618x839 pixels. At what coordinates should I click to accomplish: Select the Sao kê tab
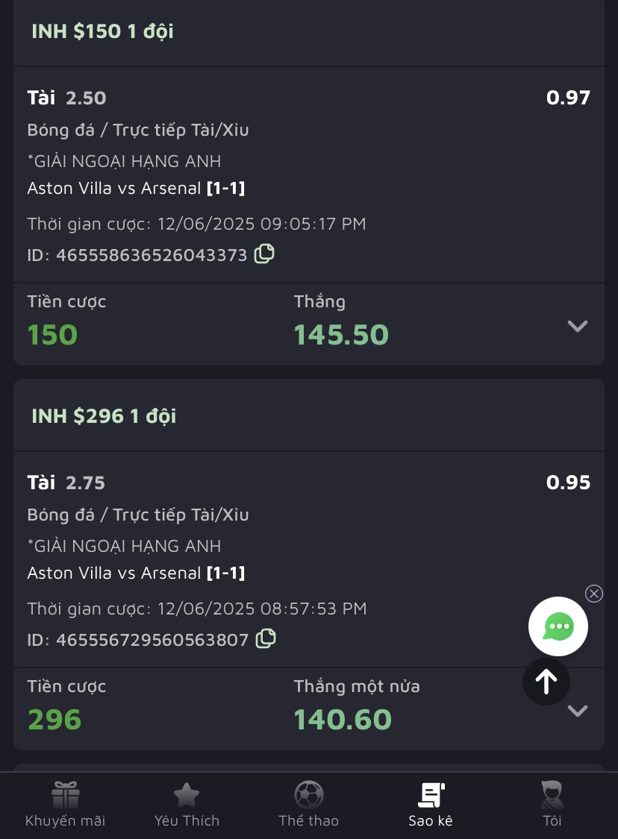[431, 804]
